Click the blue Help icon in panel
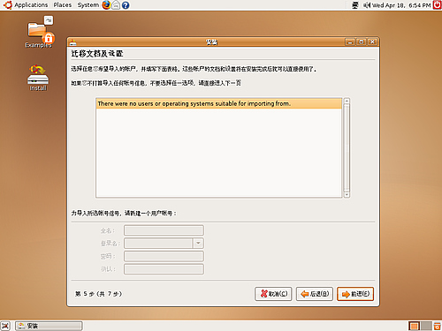Image resolution: width=442 pixels, height=331 pixels. click(126, 5)
